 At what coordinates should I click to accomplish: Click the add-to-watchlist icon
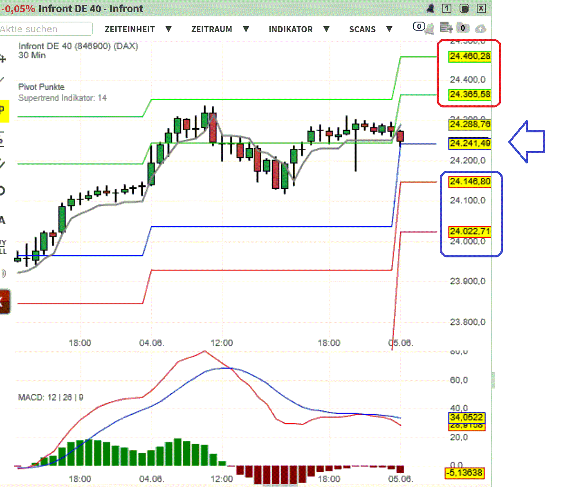[446, 27]
